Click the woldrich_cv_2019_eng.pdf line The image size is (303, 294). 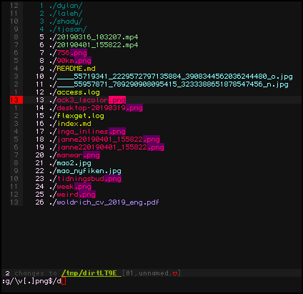[104, 202]
